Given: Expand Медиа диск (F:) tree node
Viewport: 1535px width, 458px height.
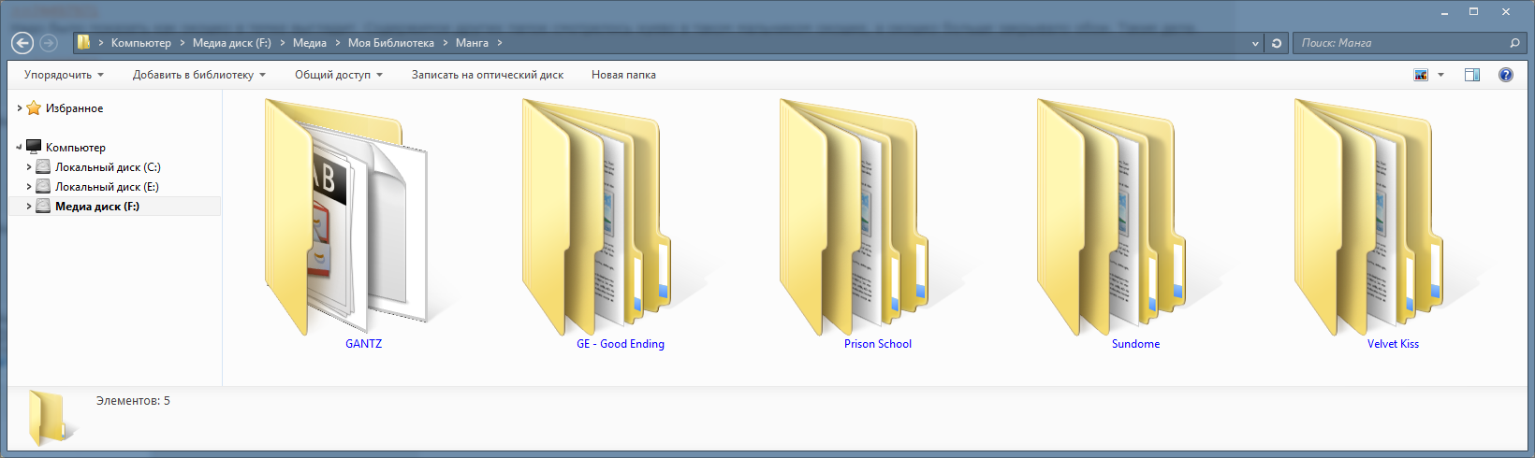Looking at the screenshot, I should click(29, 207).
